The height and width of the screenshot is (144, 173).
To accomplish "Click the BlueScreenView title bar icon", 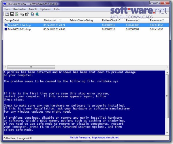I will pyautogui.click(x=5, y=4).
